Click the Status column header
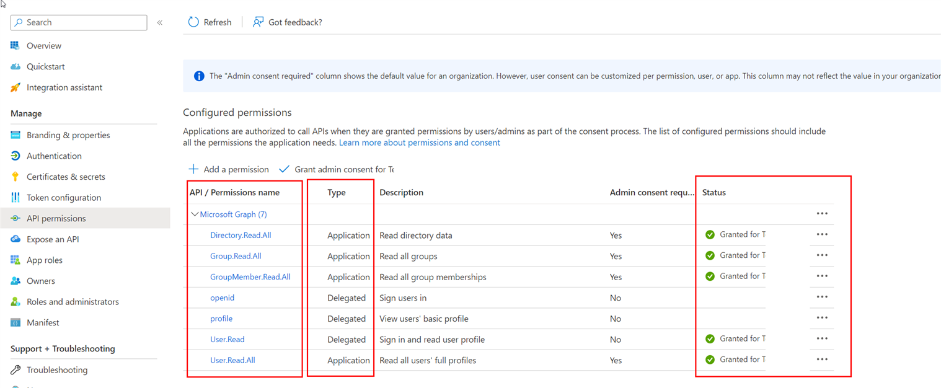 [714, 193]
